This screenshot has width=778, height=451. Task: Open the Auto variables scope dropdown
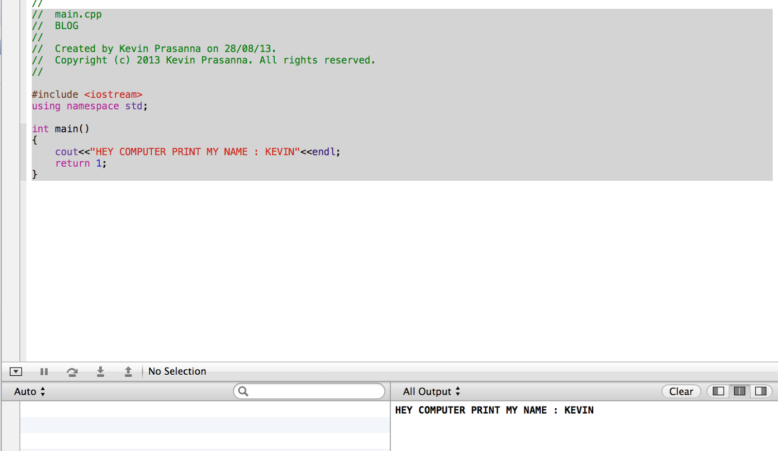28,391
